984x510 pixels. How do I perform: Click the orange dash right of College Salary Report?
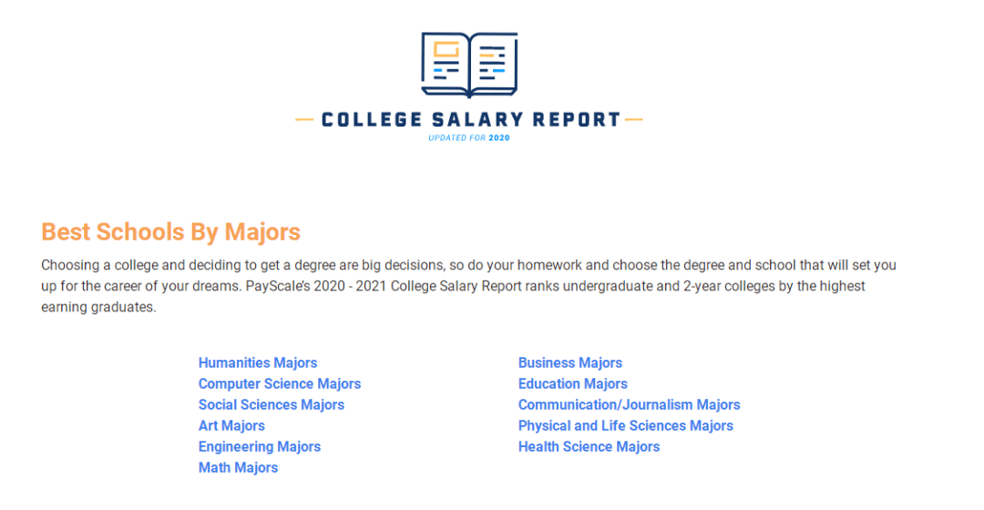pos(634,119)
